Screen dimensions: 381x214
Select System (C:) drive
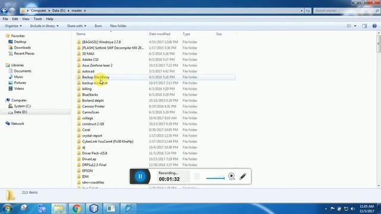tap(23, 106)
